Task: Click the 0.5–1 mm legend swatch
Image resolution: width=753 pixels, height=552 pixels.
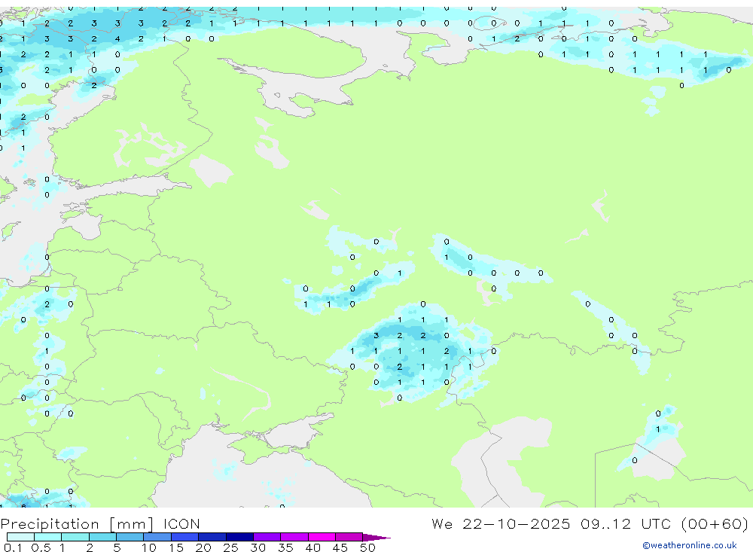Action: point(48,537)
